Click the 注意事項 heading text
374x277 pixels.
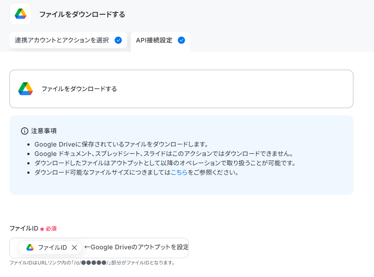44,131
